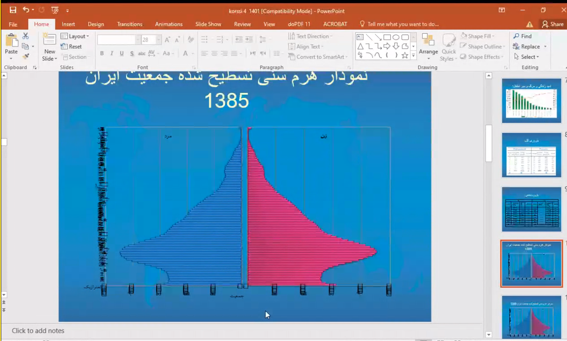Increase font size with the large A icon
Viewport: 567px width, 341px height.
pyautogui.click(x=167, y=40)
